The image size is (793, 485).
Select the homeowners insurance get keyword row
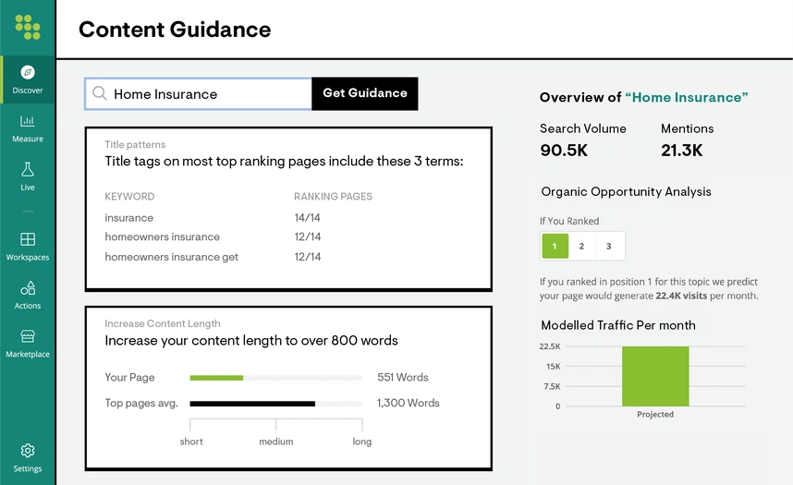coord(288,257)
